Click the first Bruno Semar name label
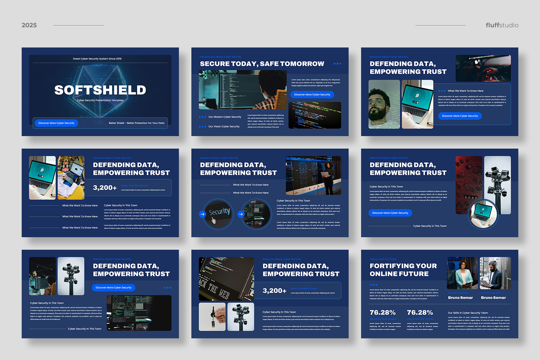The height and width of the screenshot is (360, 540). [460, 298]
